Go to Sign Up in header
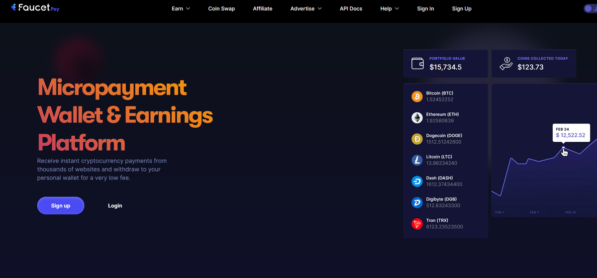Screen dimensions: 597x278 [x=462, y=8]
